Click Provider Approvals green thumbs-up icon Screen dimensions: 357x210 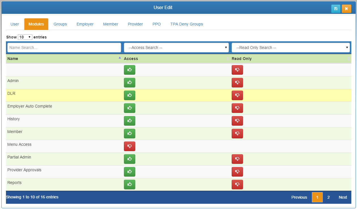(x=130, y=172)
